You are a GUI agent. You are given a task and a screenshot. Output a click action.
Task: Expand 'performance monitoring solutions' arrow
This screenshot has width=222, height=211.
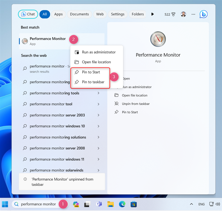click(98, 137)
